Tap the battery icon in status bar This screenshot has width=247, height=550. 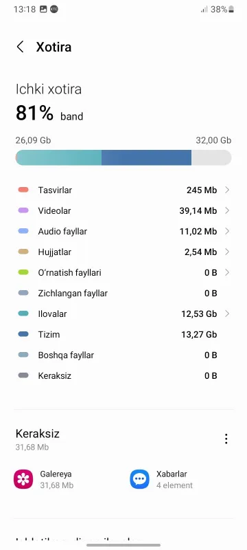(x=231, y=10)
